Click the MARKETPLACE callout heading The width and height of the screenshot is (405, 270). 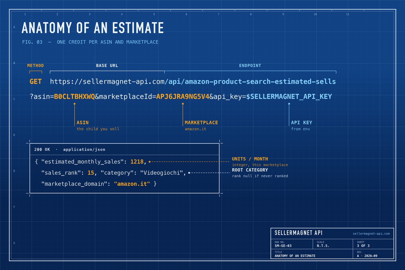pos(201,123)
